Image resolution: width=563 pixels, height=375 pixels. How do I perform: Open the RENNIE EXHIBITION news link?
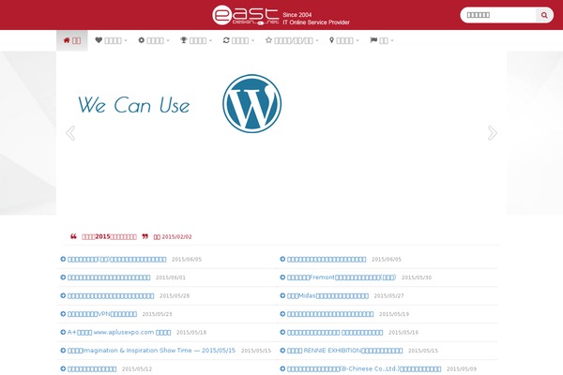point(344,351)
